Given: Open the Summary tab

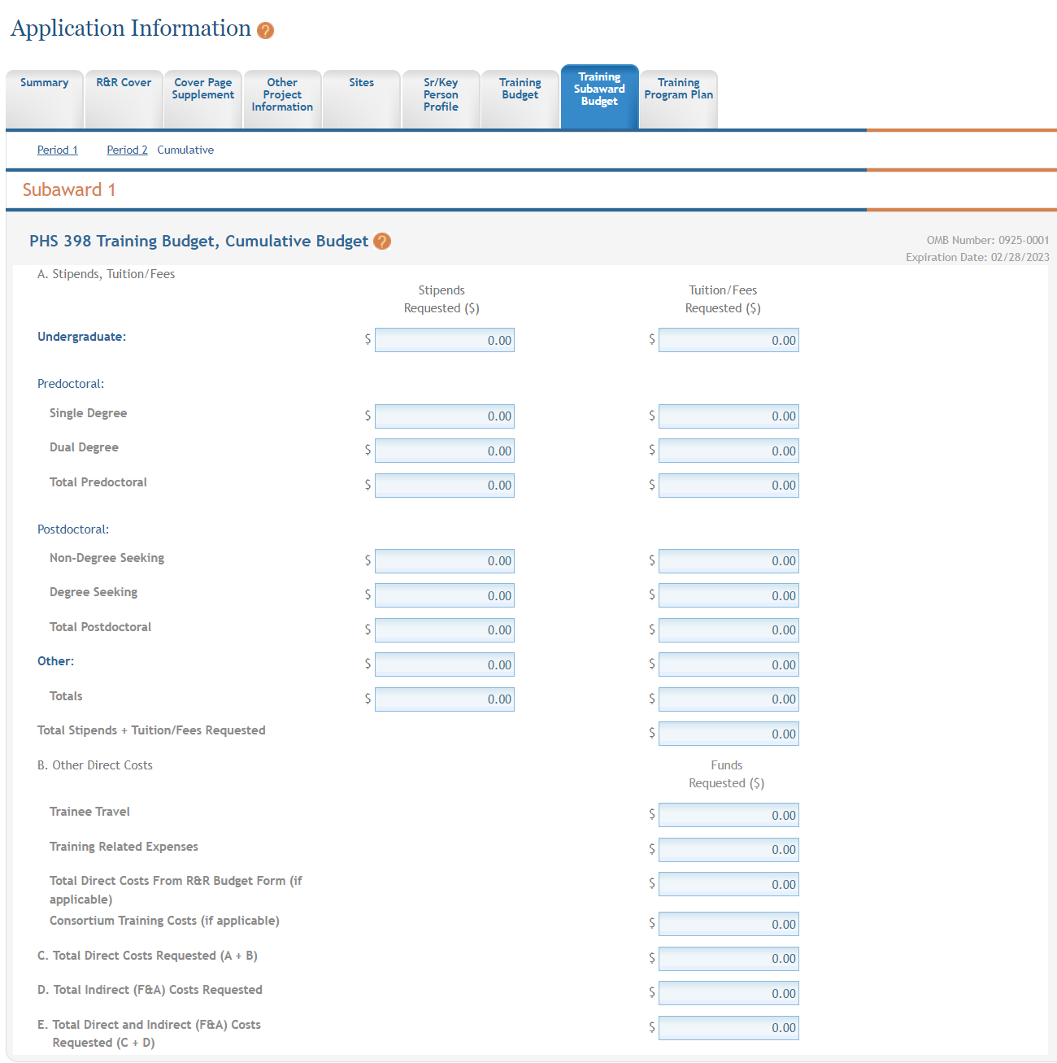Looking at the screenshot, I should click(44, 98).
